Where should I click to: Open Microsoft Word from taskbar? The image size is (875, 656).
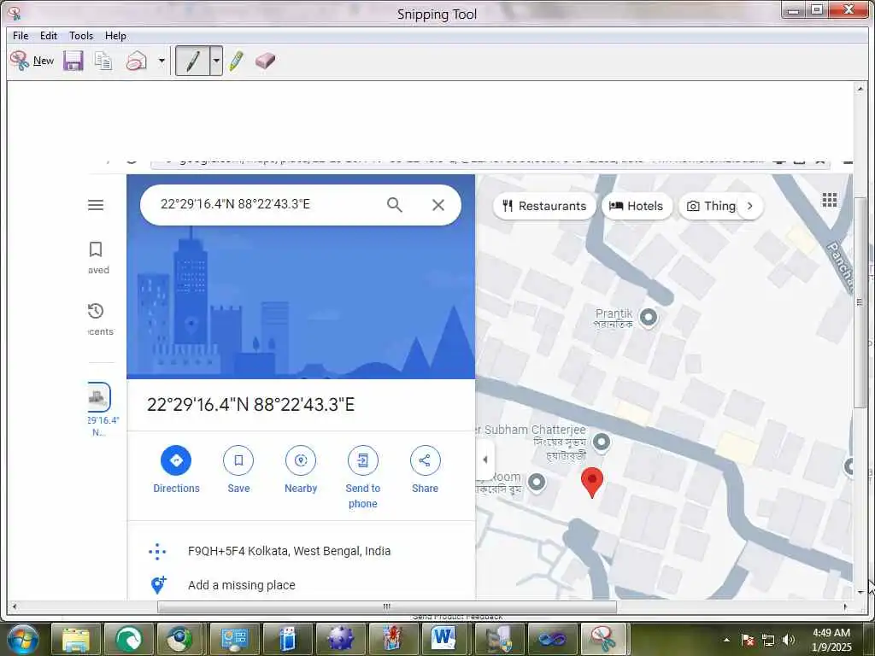(443, 639)
